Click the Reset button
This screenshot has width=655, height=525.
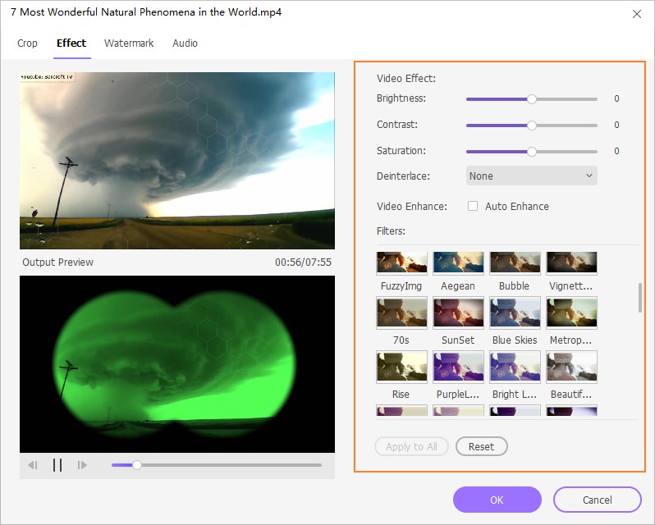pyautogui.click(x=481, y=446)
